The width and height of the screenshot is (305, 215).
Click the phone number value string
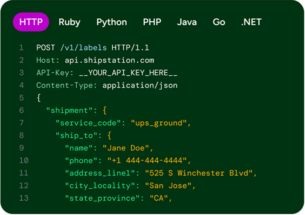pyautogui.click(x=147, y=161)
